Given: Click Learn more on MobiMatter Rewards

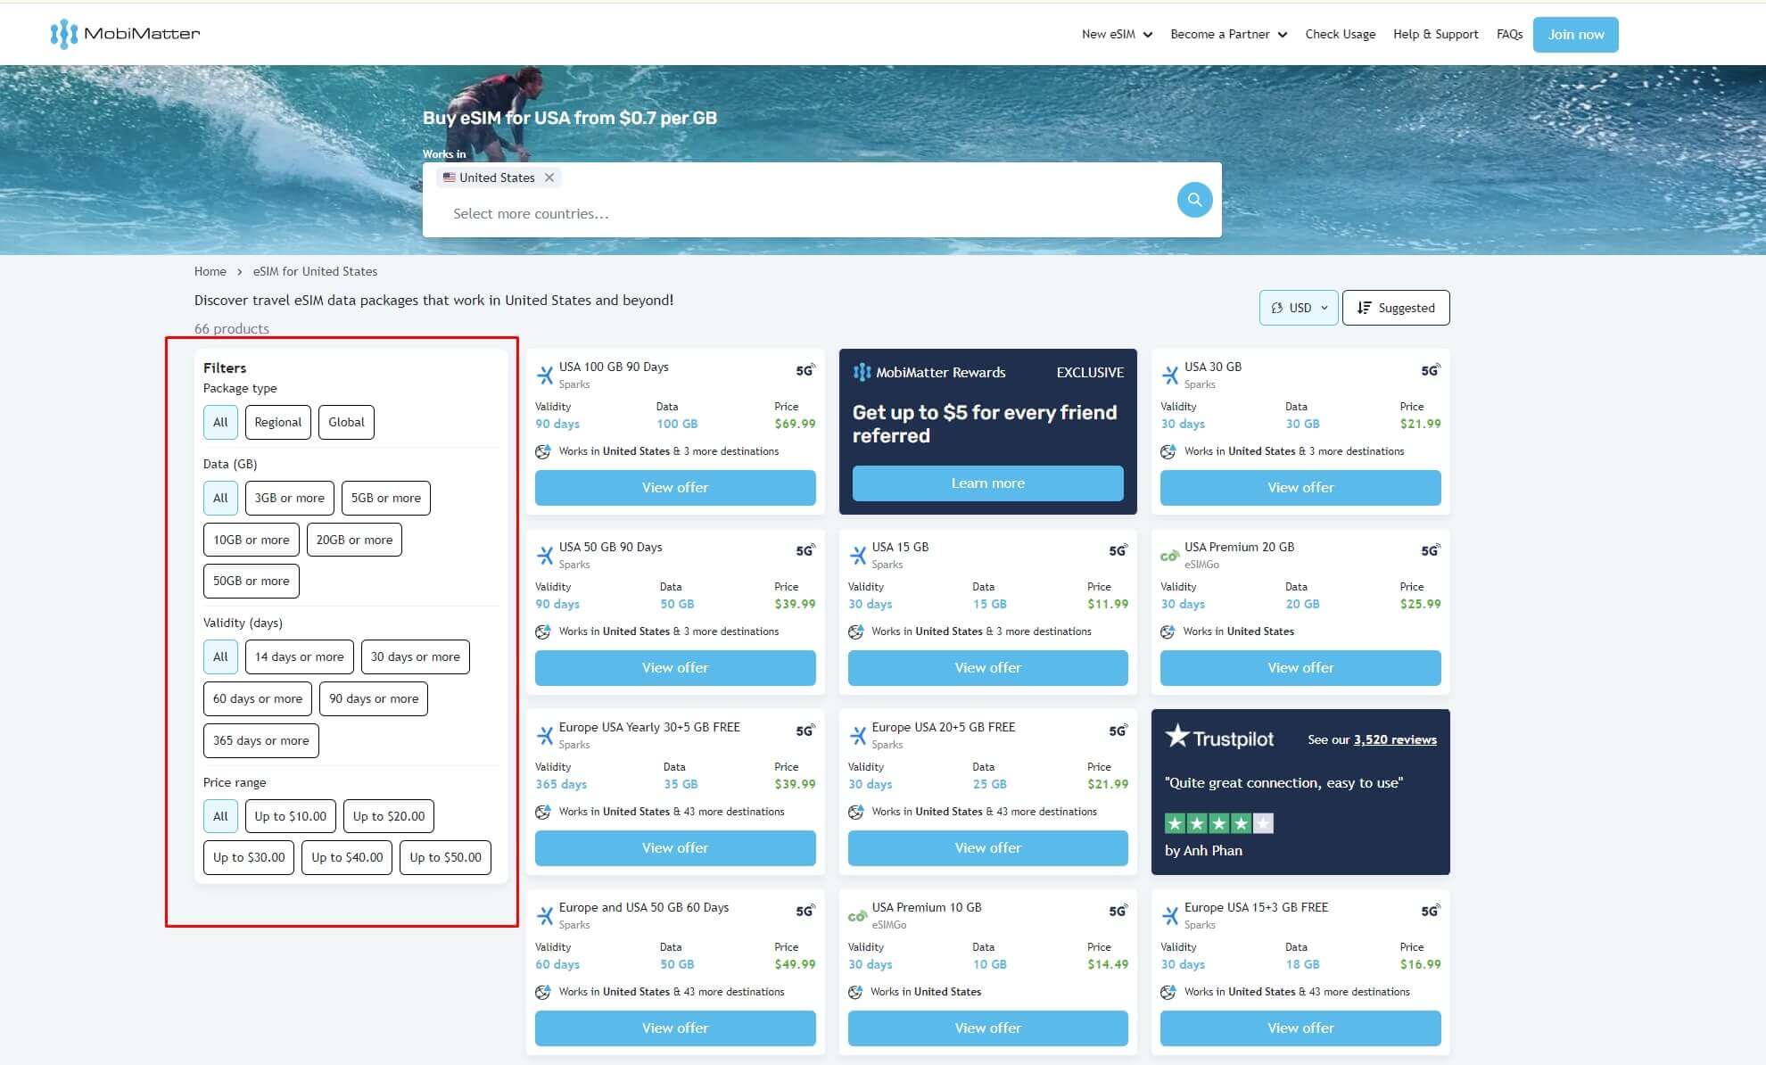Looking at the screenshot, I should [987, 483].
